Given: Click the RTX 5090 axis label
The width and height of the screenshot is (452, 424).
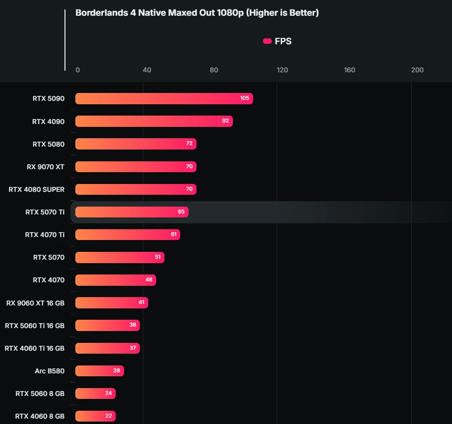Looking at the screenshot, I should (48, 98).
